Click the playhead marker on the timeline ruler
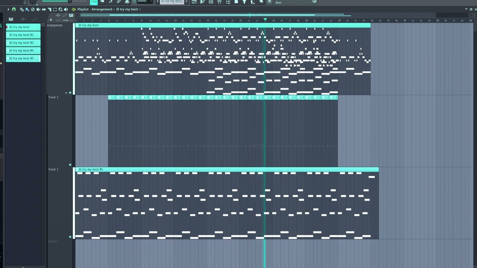Screen dimensions: 477x268 [265, 19]
